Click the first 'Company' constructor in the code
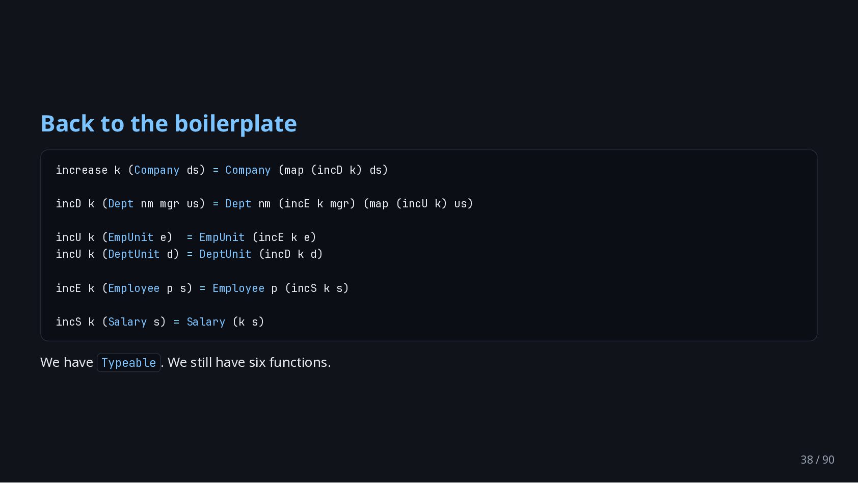Viewport: 858px width, 483px height. [157, 170]
